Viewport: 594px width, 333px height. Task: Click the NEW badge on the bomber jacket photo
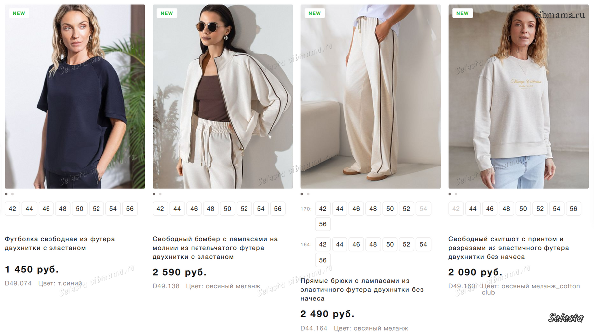(x=167, y=13)
